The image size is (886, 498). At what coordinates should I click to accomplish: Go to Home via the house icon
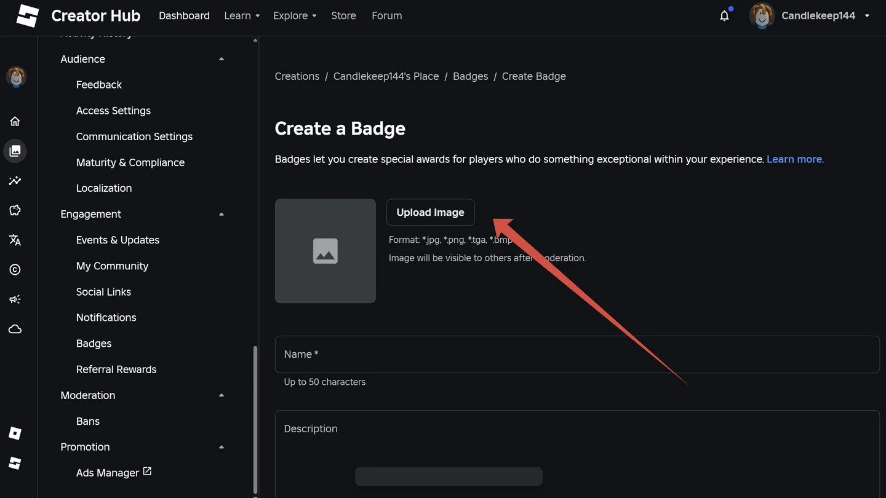click(15, 121)
